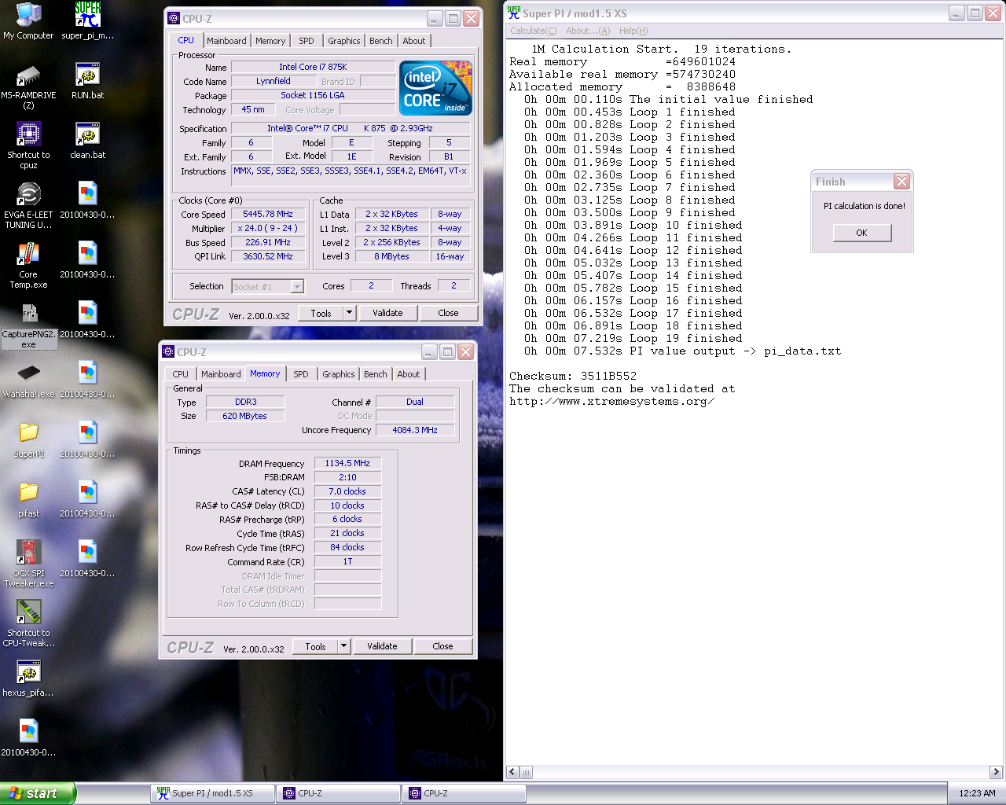
Task: Open super_pi_mod desktop icon
Action: 87,21
